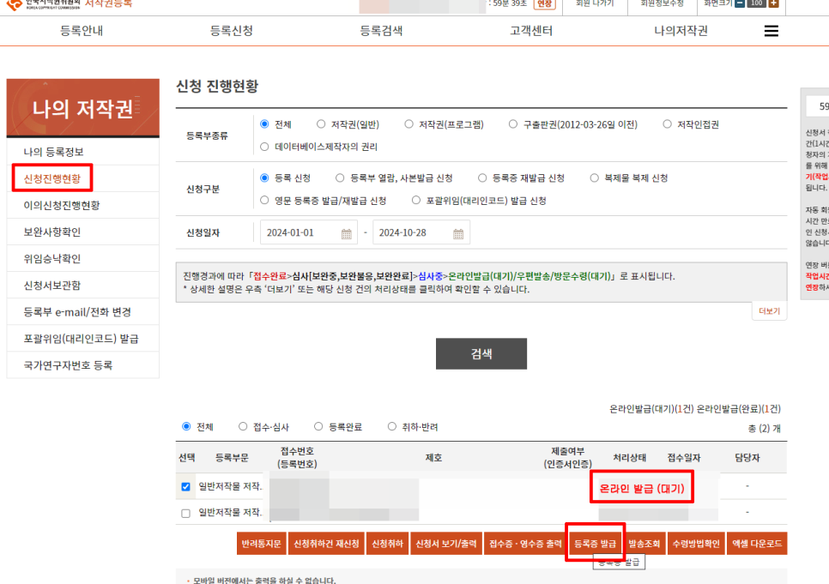
Task: Click the screen size plus icon
Action: [x=773, y=3]
